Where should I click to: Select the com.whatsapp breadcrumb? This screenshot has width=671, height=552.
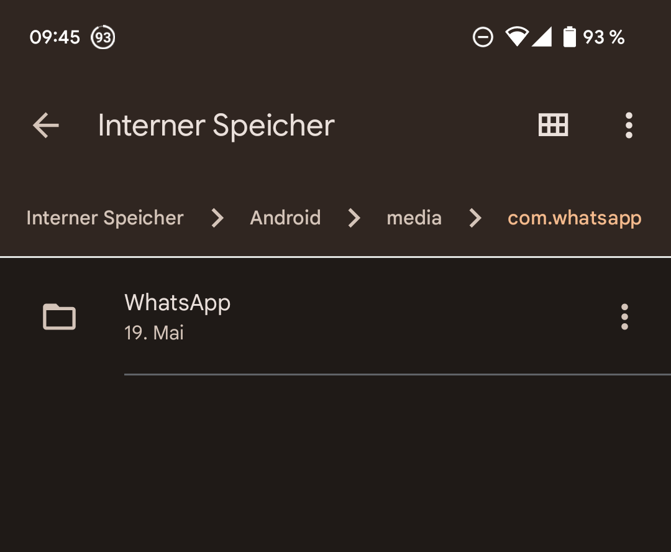coord(574,218)
